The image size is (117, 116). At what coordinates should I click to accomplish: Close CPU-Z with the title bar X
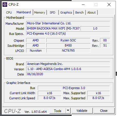pyautogui.click(x=109, y=5)
